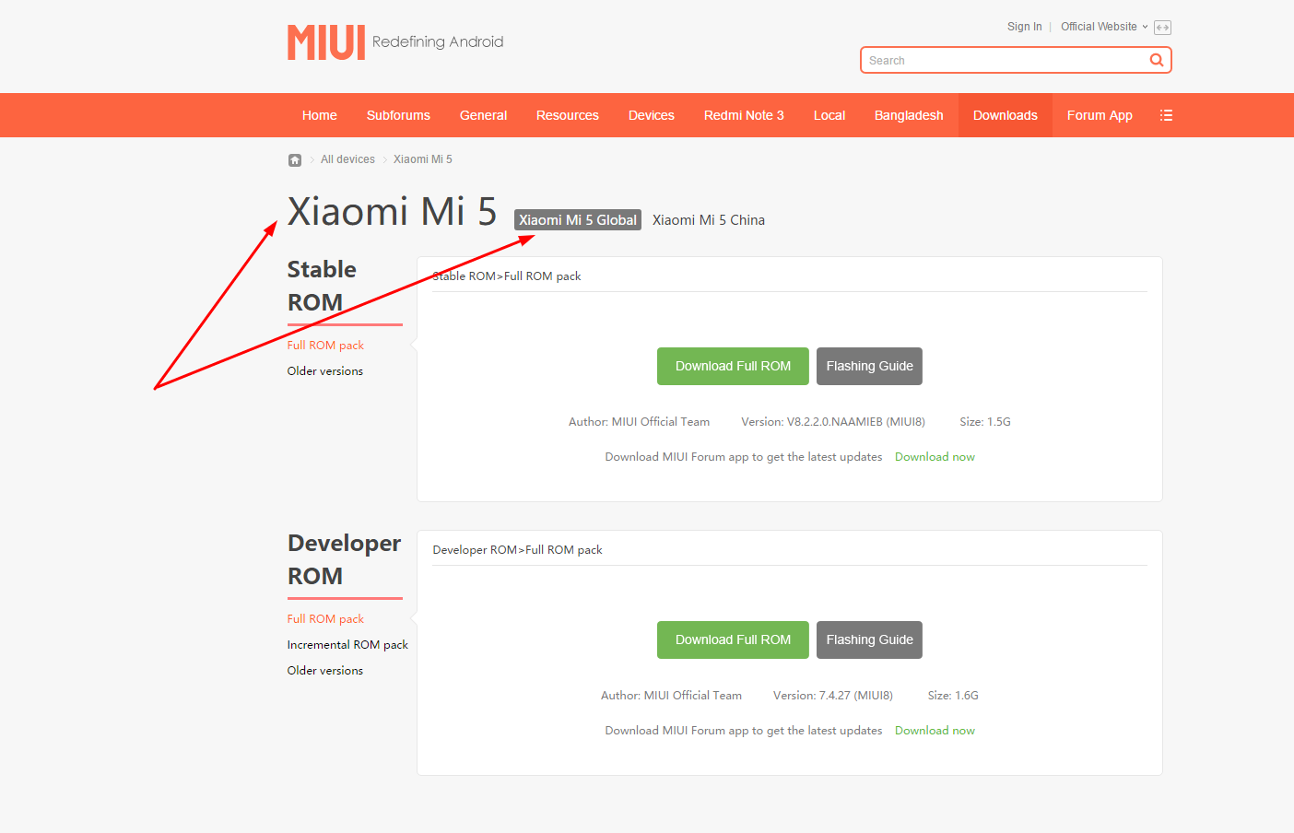Click the Developer ROM heading
Viewport: 1294px width, 833px height.
(x=344, y=559)
